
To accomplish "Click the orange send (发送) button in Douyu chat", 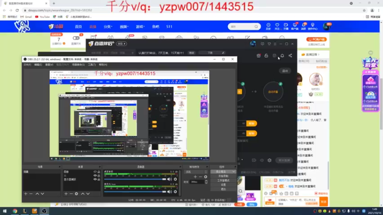I will click(x=324, y=202).
